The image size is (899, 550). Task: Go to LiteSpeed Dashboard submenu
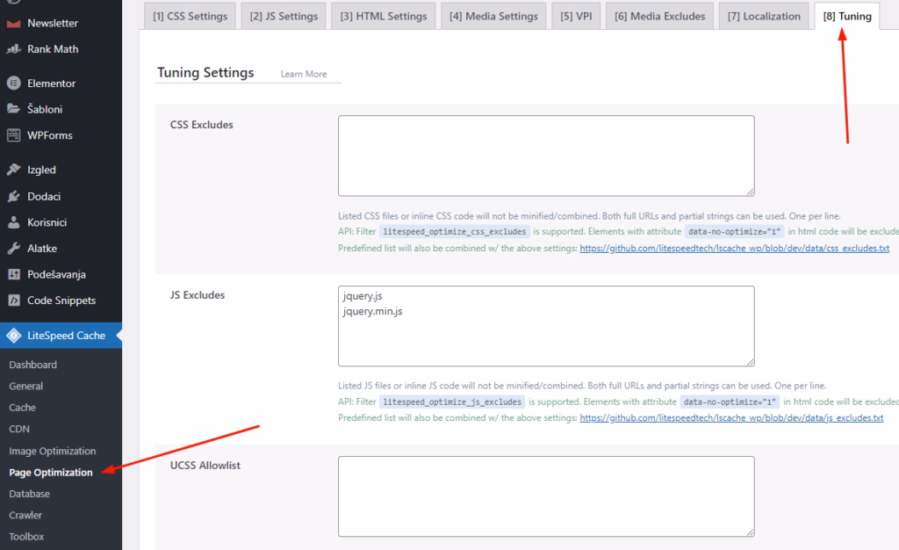pos(32,365)
